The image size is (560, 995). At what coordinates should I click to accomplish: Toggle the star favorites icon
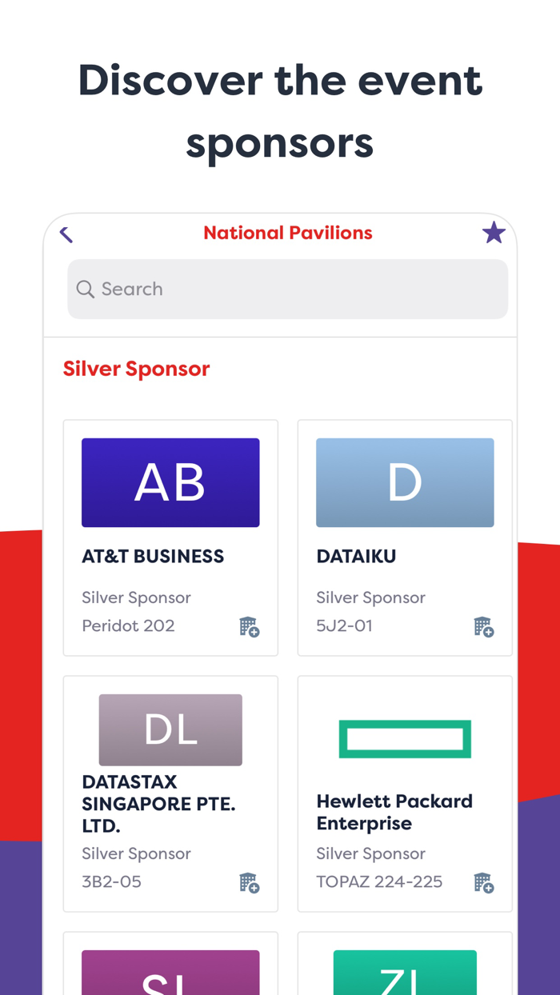tap(494, 232)
